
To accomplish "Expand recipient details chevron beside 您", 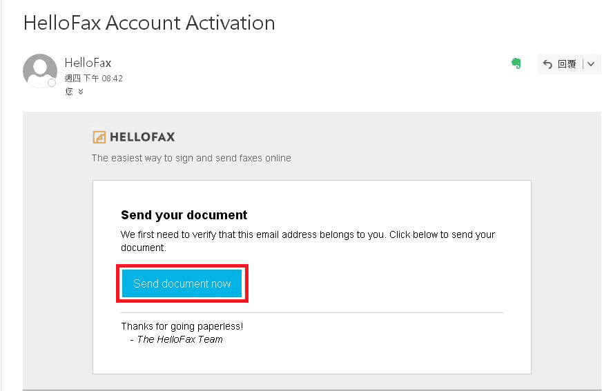I will 81,92.
